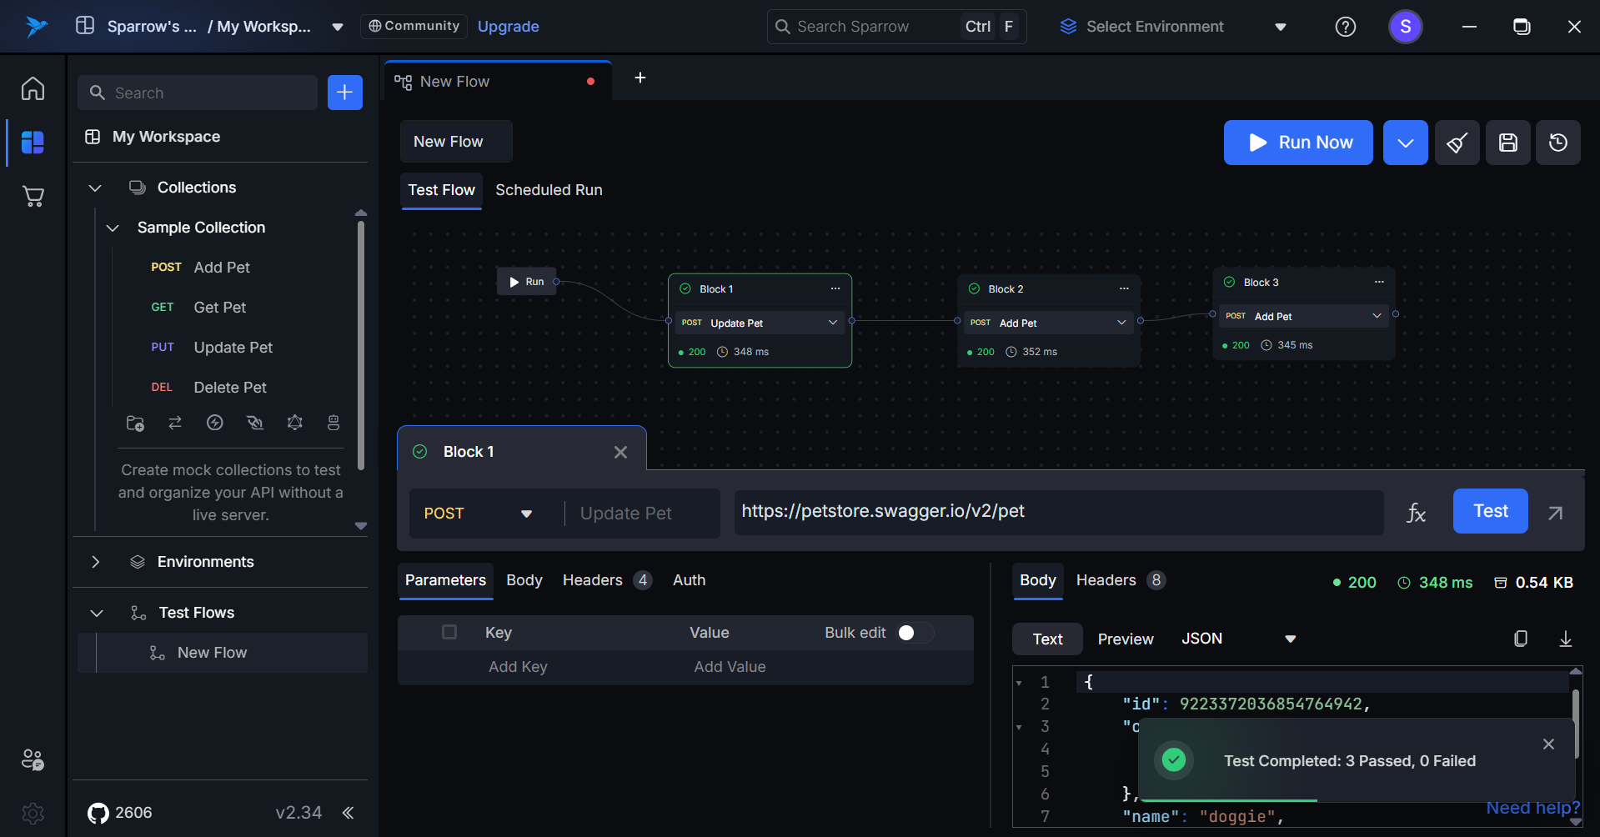Click the blue Test button

pos(1490,511)
